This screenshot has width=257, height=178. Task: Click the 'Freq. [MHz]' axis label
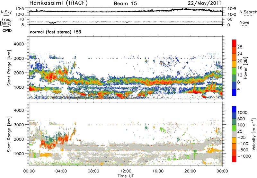(6, 22)
